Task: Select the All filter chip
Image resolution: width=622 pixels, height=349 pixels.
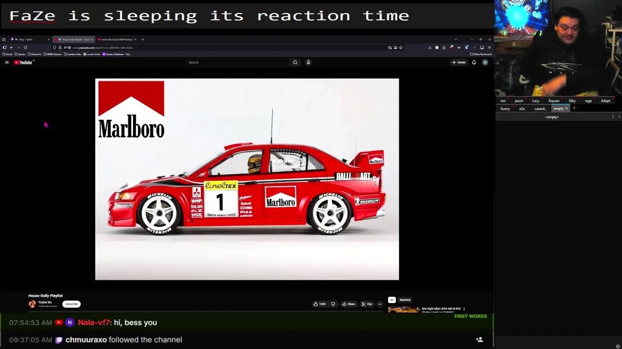Action: click(x=392, y=300)
